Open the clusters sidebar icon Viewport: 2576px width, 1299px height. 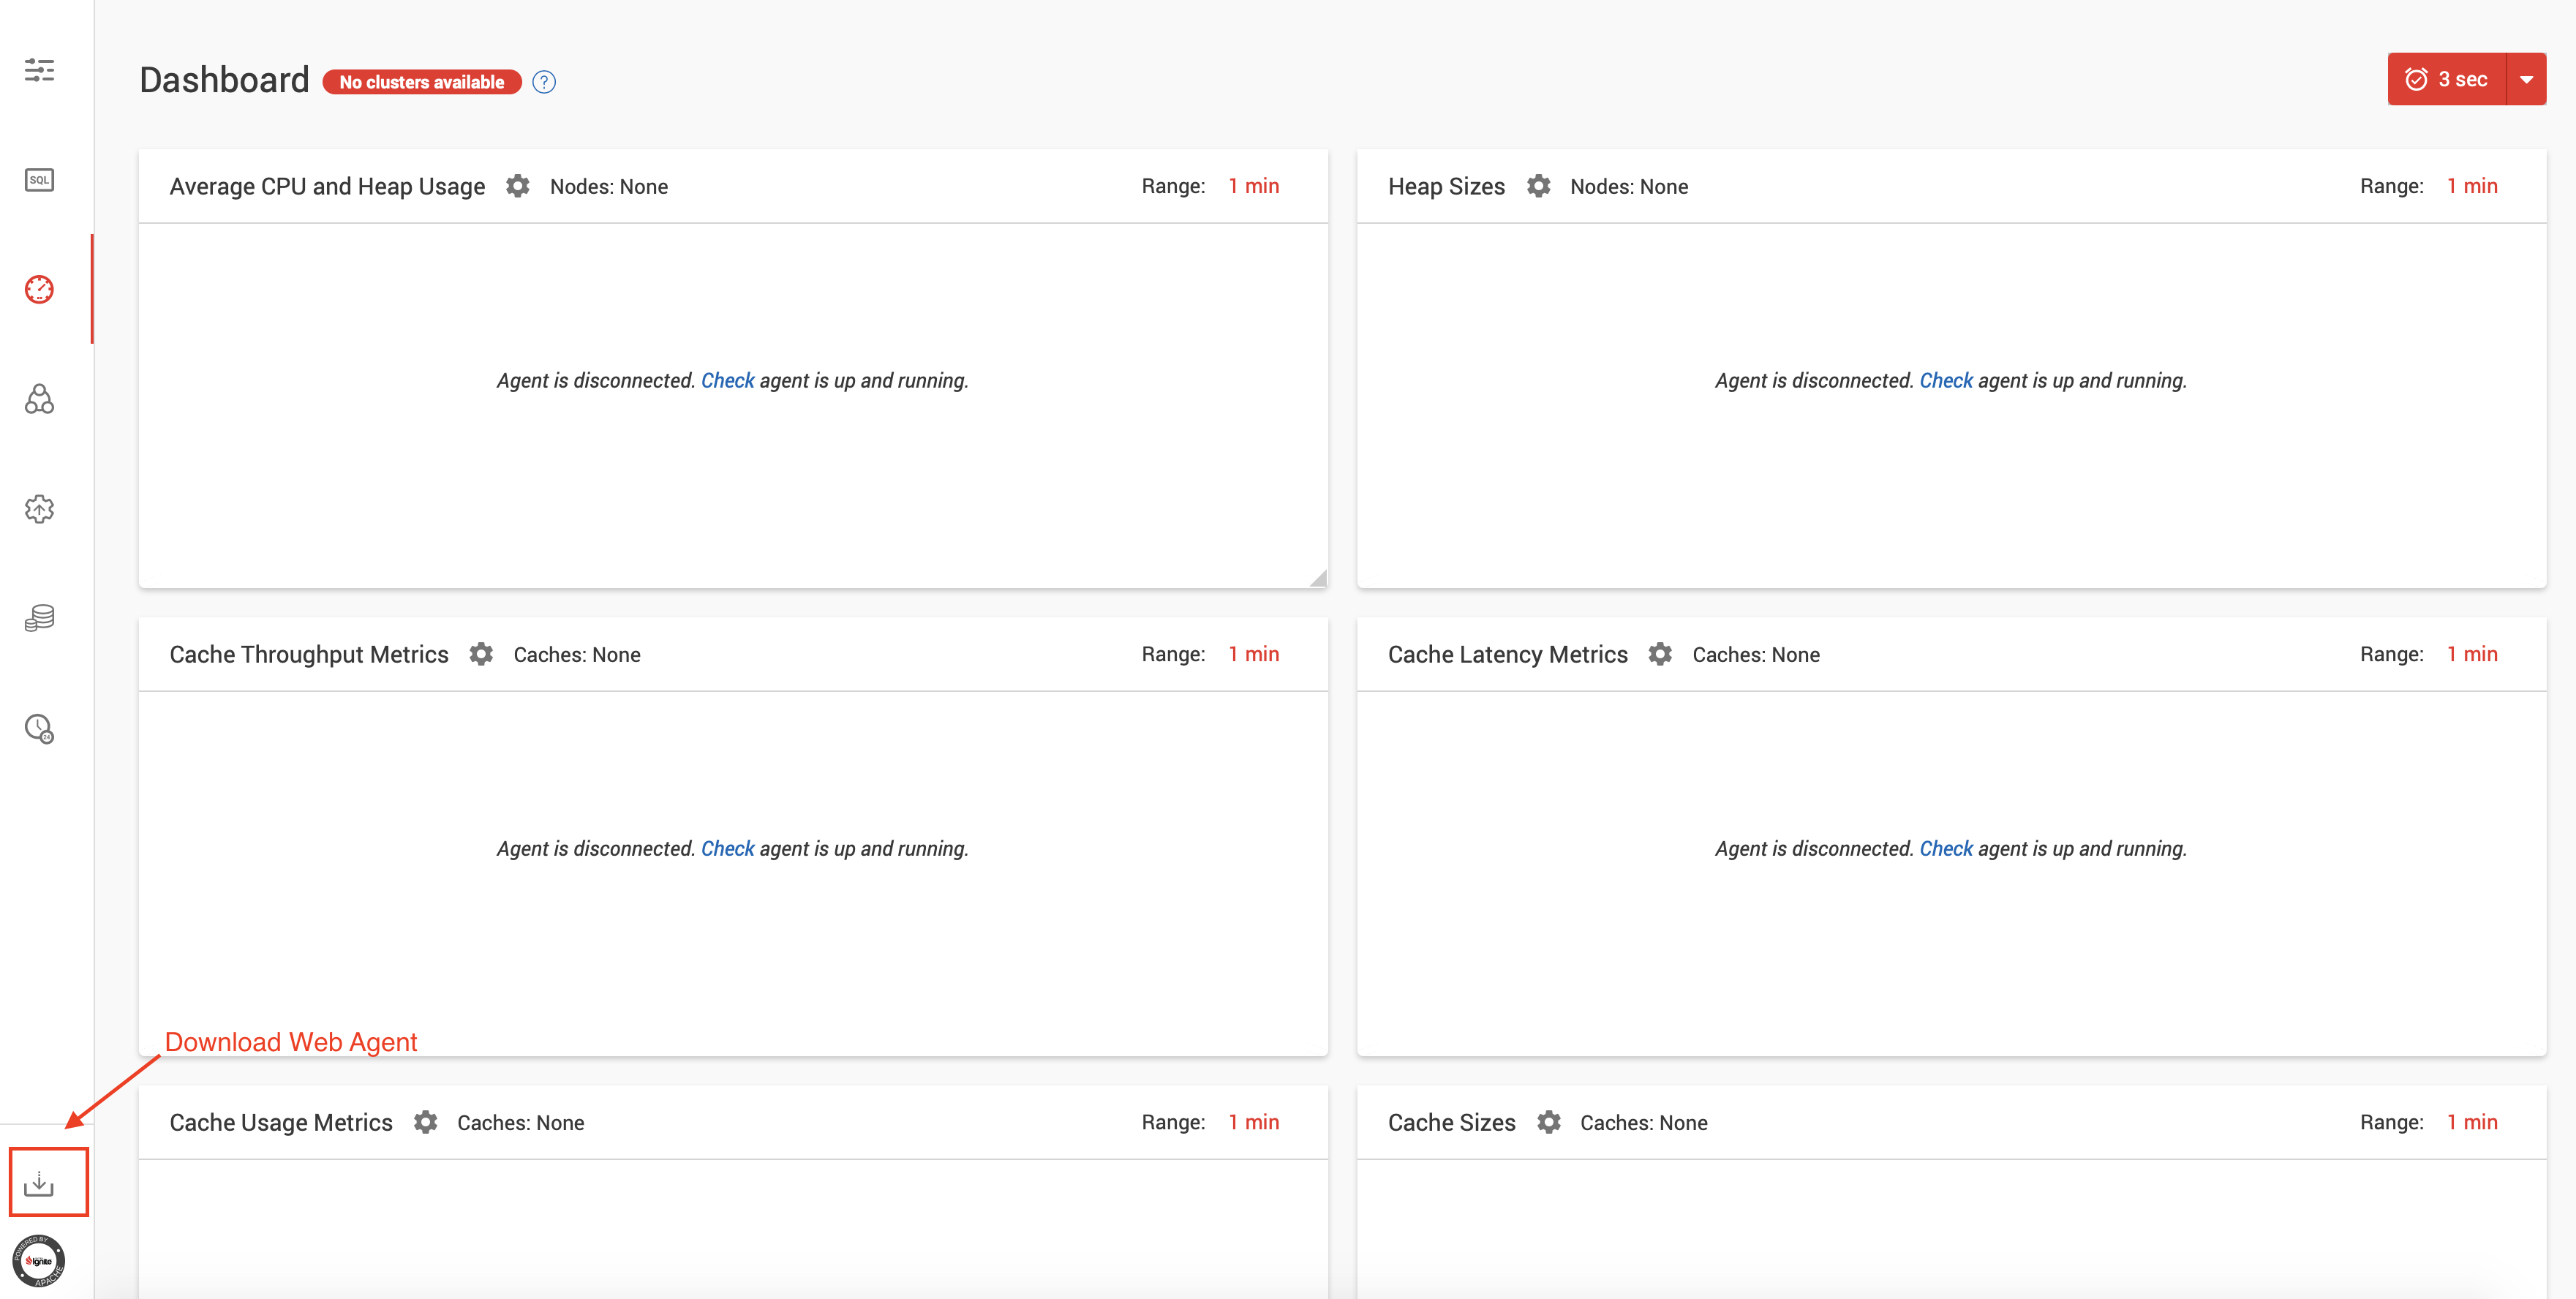coord(39,399)
